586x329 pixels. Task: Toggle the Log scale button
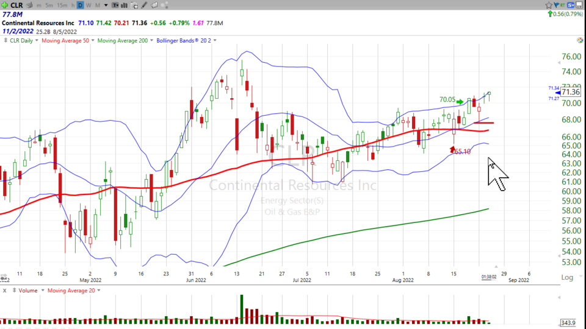(x=567, y=277)
